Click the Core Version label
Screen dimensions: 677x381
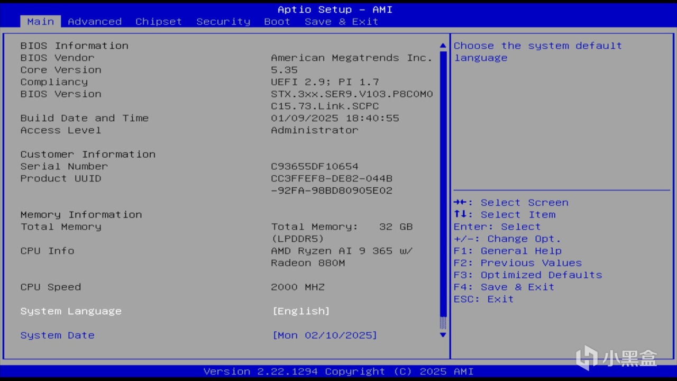coord(61,70)
